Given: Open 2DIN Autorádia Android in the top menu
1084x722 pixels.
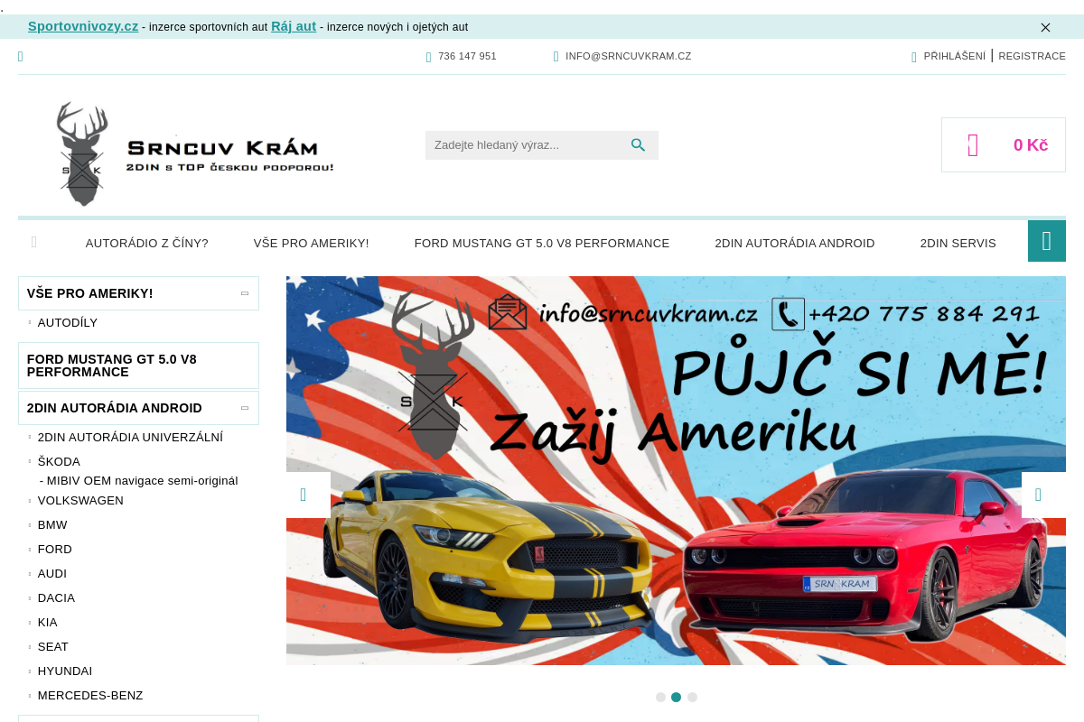Looking at the screenshot, I should point(795,244).
